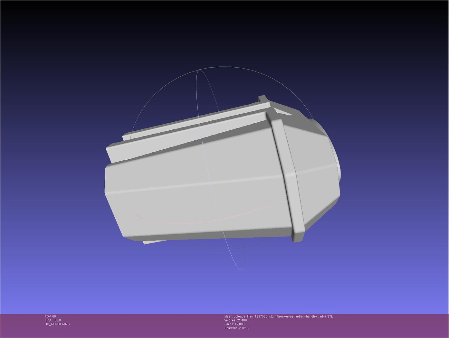449x338 pixels.
Task: Click the "Selection: v: 0 f: 0" text
Action: point(236,328)
